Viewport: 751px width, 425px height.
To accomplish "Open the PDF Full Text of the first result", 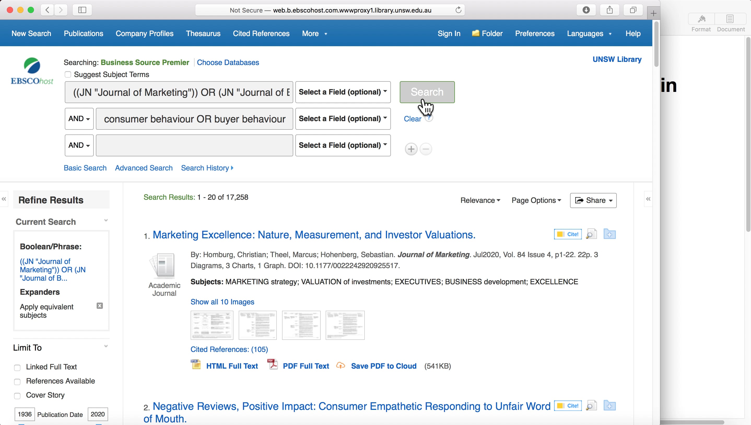I will coord(306,366).
